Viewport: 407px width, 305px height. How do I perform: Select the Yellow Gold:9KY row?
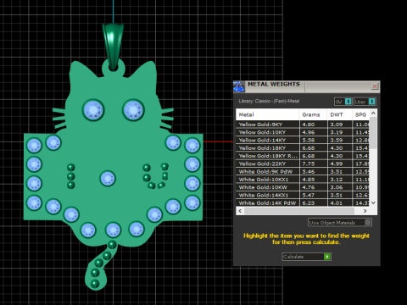(303, 125)
